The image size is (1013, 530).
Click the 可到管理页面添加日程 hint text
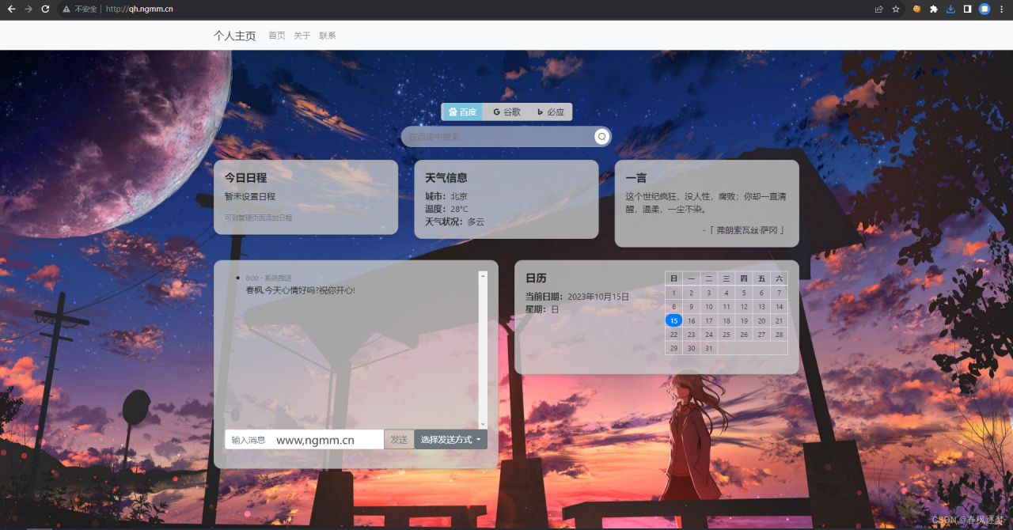click(x=258, y=218)
